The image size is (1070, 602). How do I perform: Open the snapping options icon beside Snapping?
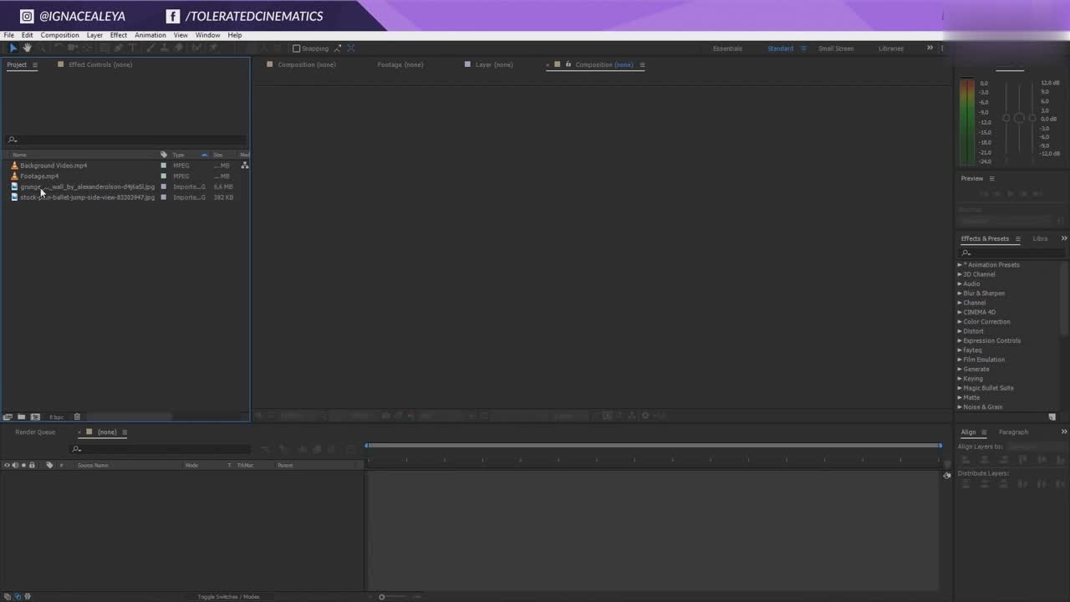338,48
